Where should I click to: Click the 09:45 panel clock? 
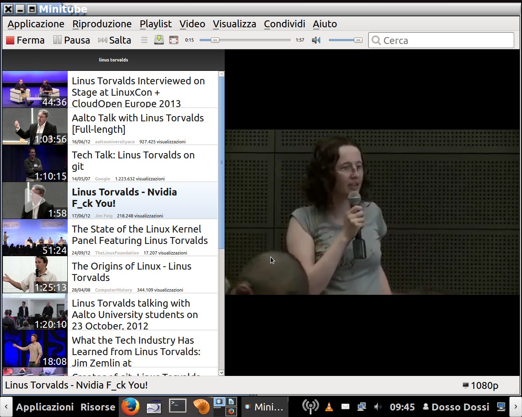pos(402,407)
